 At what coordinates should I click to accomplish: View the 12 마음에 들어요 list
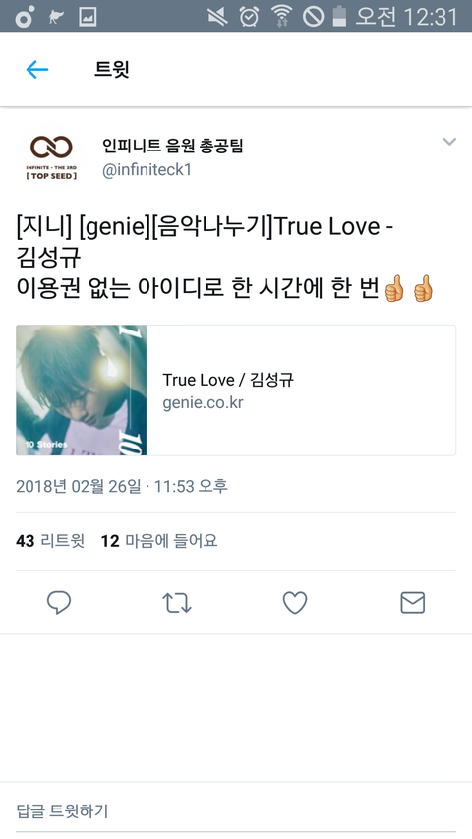point(159,541)
